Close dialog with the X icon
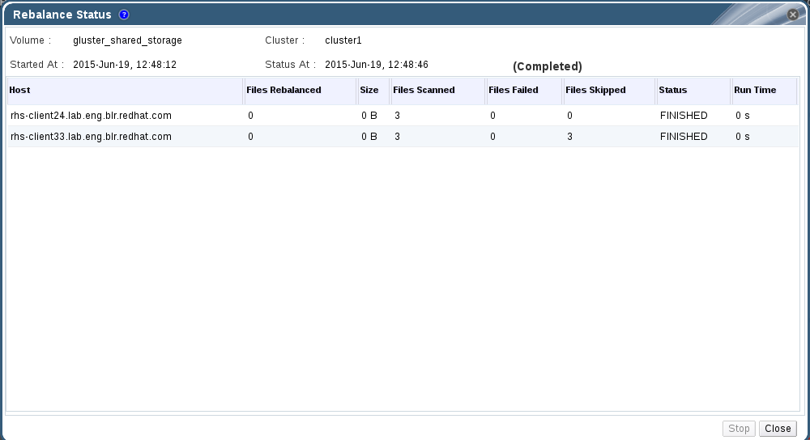This screenshot has width=810, height=440. (x=793, y=15)
